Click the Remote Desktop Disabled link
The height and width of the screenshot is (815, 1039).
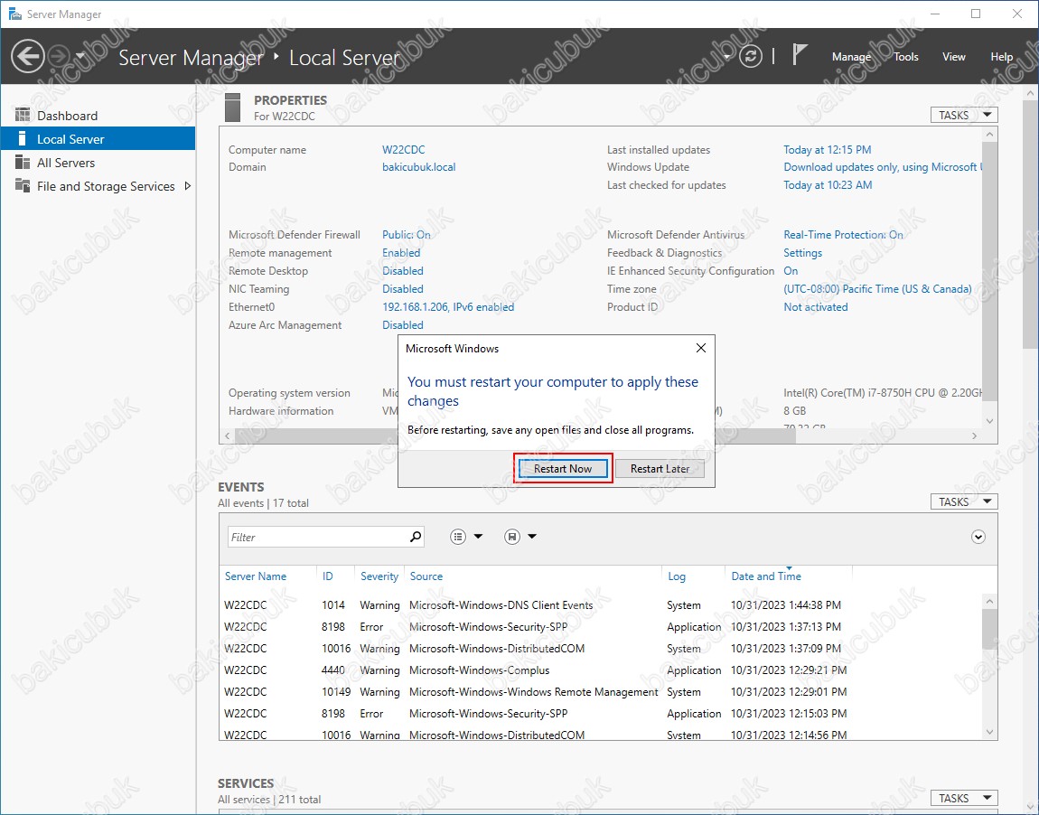click(402, 271)
